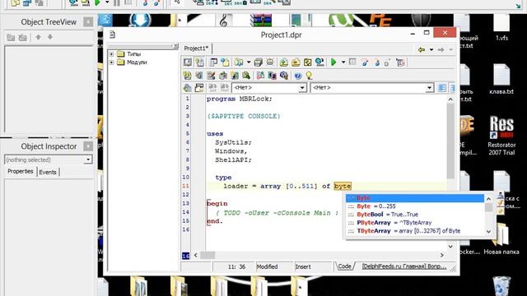This screenshot has width=527, height=296.
Task: Open the dropdown next to the Run arrow
Action: click(x=343, y=62)
